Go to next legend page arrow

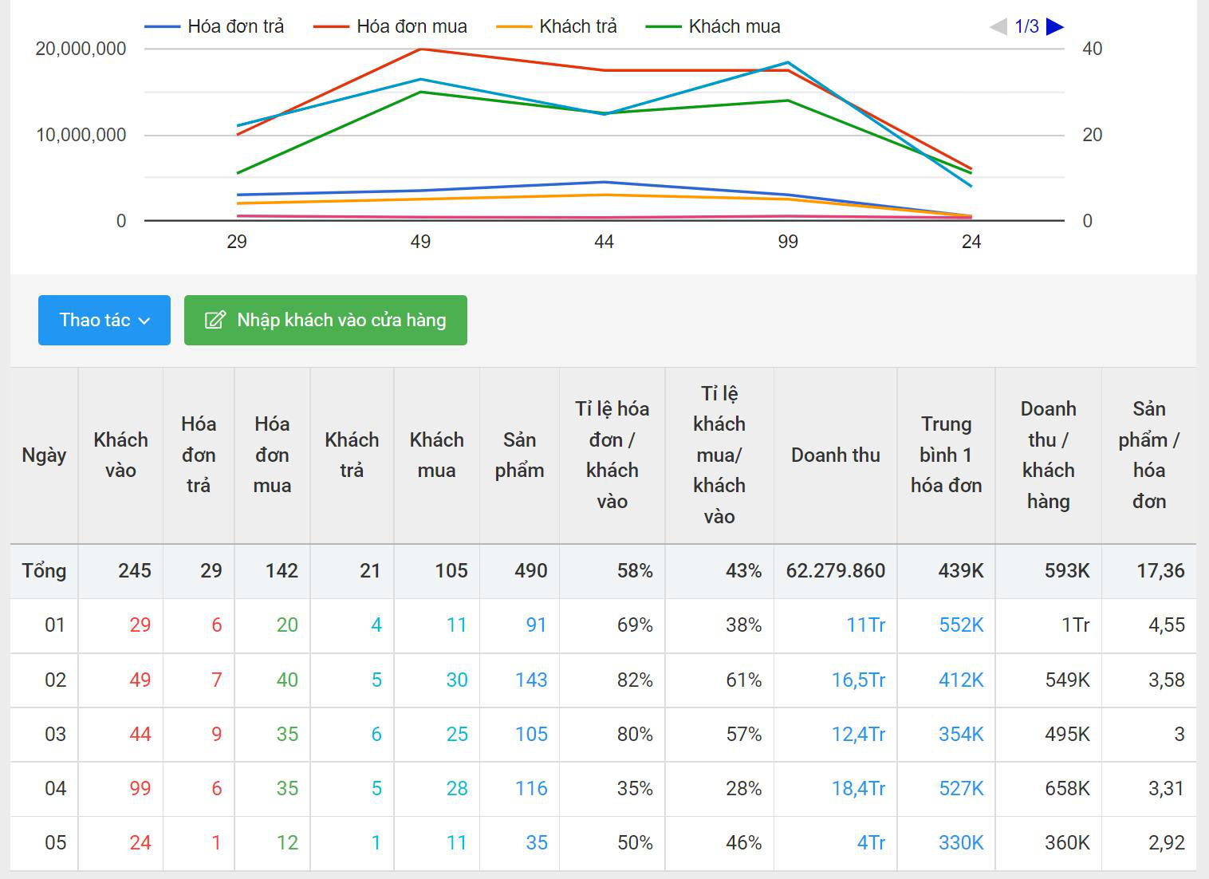pos(1055,27)
